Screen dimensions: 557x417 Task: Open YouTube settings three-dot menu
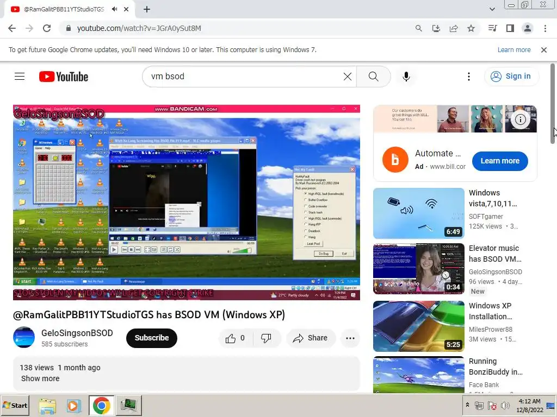[468, 76]
